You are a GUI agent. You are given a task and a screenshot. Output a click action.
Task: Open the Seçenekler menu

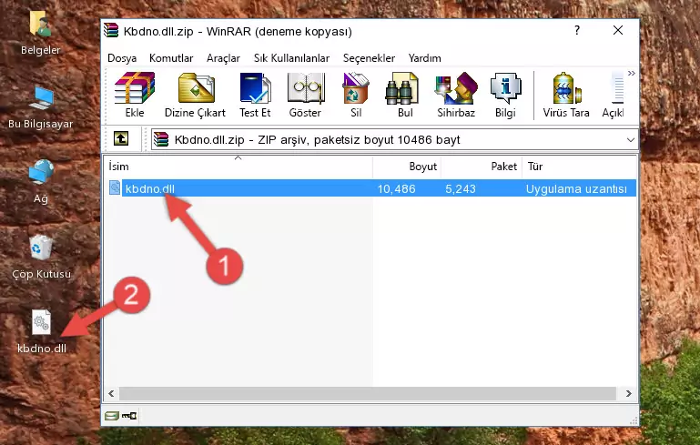(369, 58)
